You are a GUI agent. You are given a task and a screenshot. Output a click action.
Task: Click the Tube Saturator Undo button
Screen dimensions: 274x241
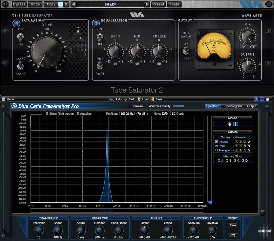(x=35, y=4)
